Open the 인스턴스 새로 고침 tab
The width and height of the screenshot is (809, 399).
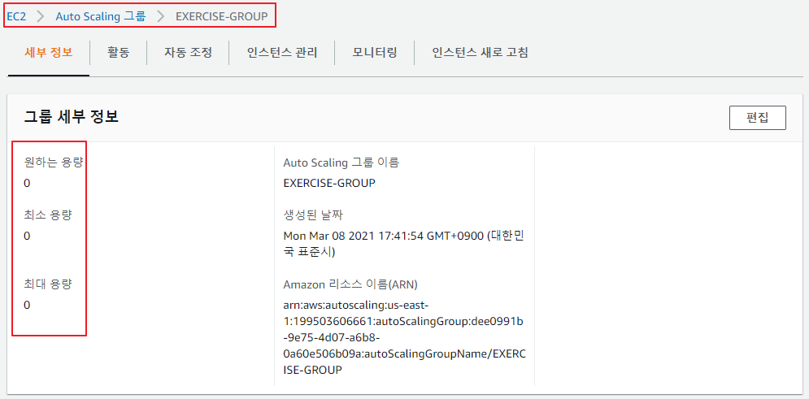click(x=480, y=52)
